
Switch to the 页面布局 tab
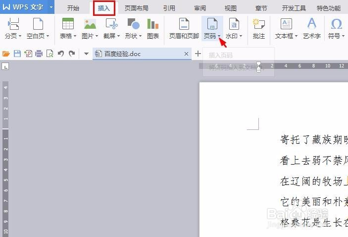point(136,8)
